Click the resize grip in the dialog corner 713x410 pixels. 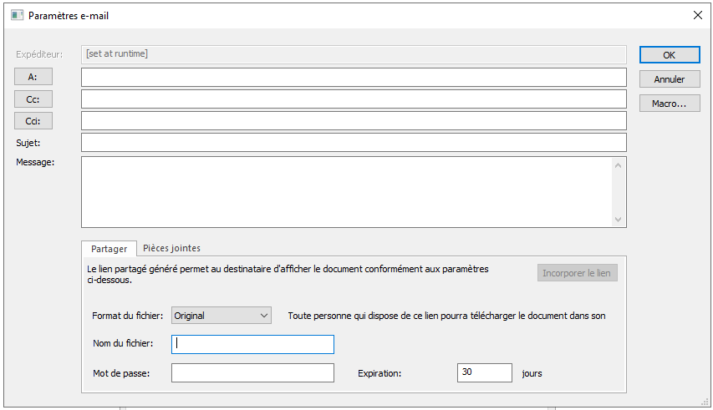705,402
